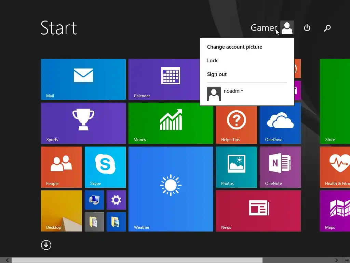The width and height of the screenshot is (350, 263).
Task: Open the Mail tile
Action: click(x=83, y=79)
